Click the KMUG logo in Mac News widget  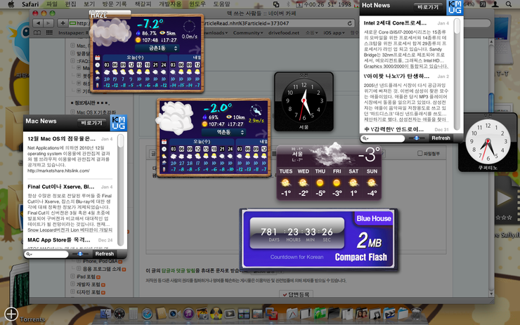click(x=118, y=122)
